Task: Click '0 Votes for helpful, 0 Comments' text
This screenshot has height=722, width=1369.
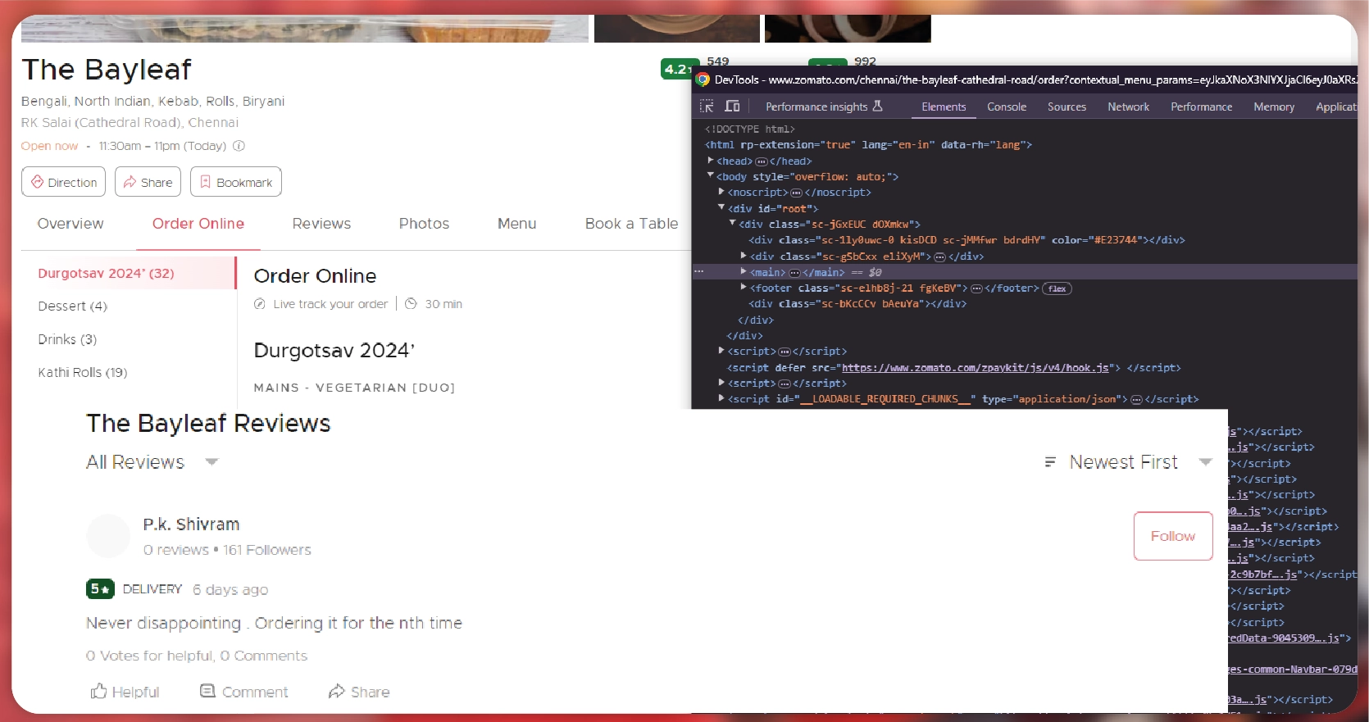Action: pos(197,656)
